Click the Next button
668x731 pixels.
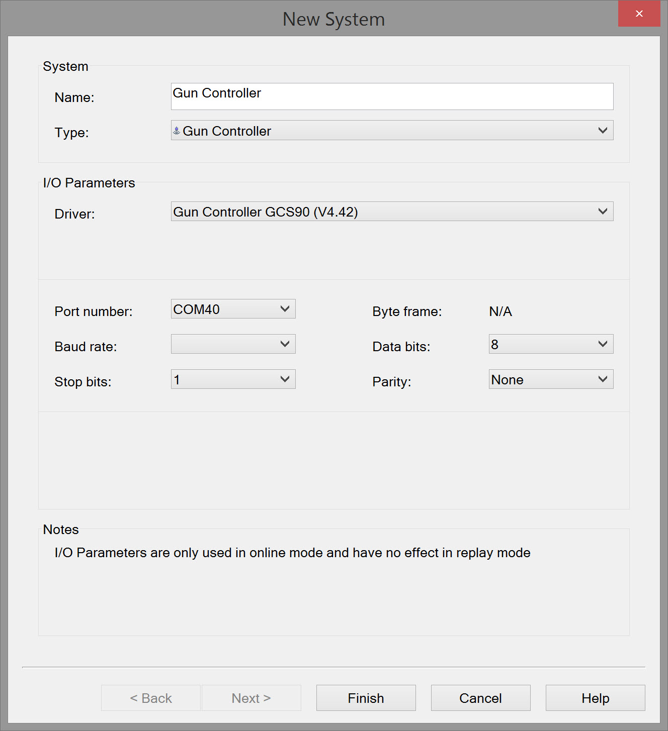pos(251,698)
